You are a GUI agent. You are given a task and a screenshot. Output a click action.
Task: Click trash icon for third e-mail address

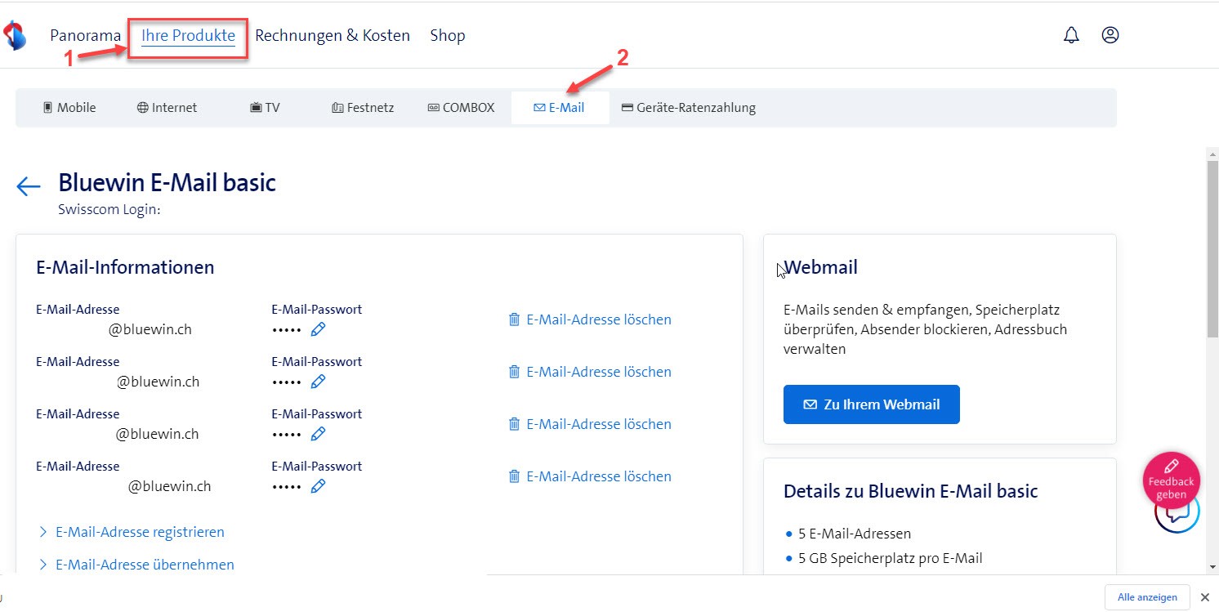coord(514,424)
